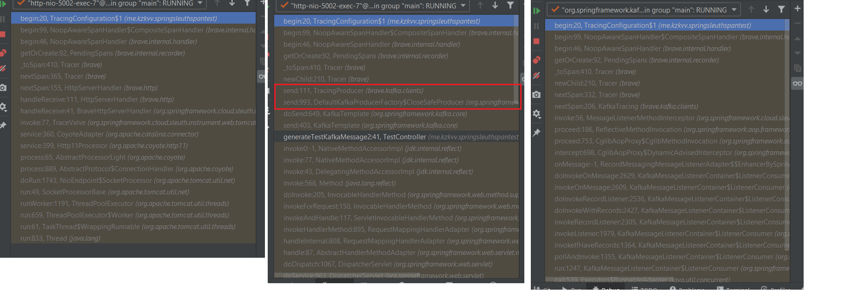
Task: Select frame handleInternal:808, RequestMappingHandlerAdapter
Action: point(396,241)
